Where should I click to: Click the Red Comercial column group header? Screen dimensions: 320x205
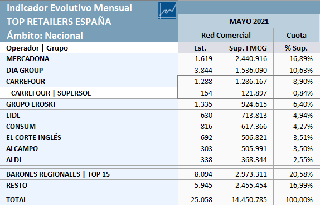226,35
